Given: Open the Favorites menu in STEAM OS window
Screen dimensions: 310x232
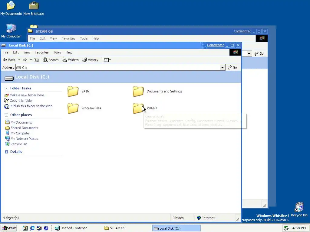Looking at the screenshot, I should click(x=68, y=38).
